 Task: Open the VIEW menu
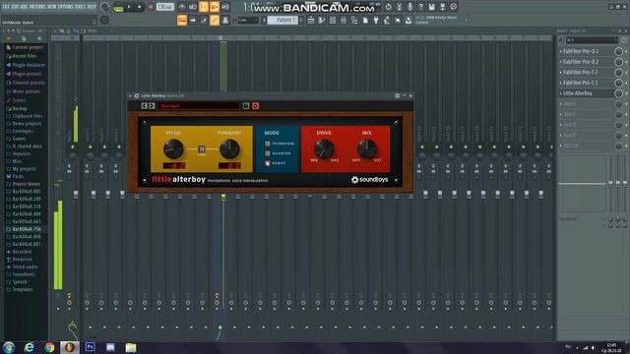[52, 7]
